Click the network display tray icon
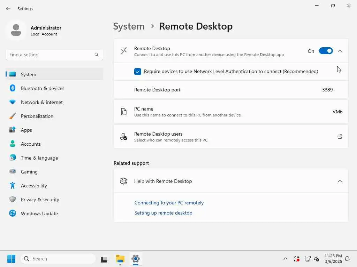The image size is (357, 267). 307,259
